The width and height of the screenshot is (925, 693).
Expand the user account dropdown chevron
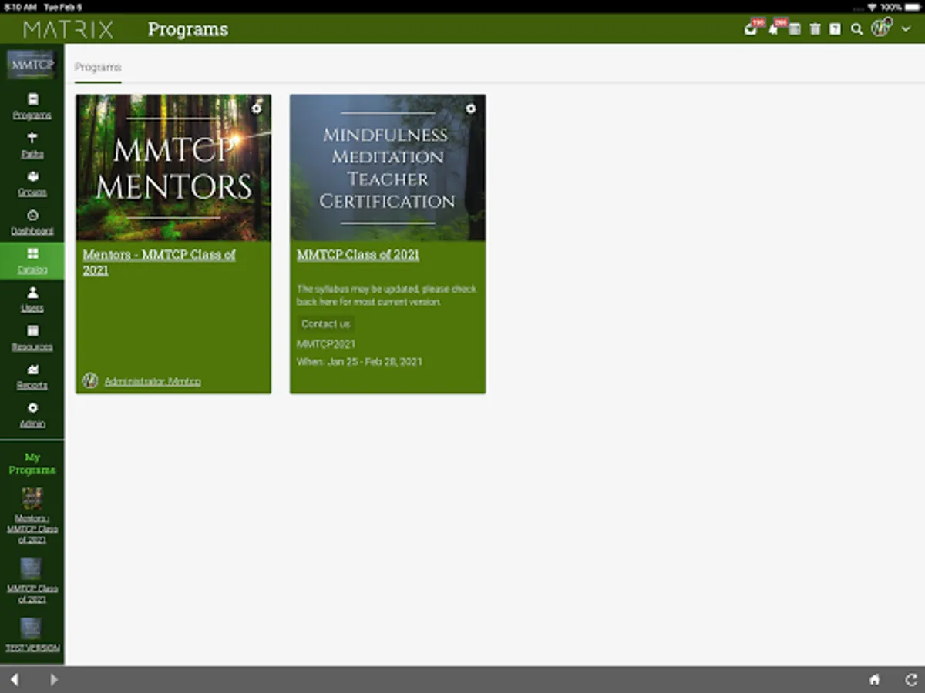[x=906, y=29]
